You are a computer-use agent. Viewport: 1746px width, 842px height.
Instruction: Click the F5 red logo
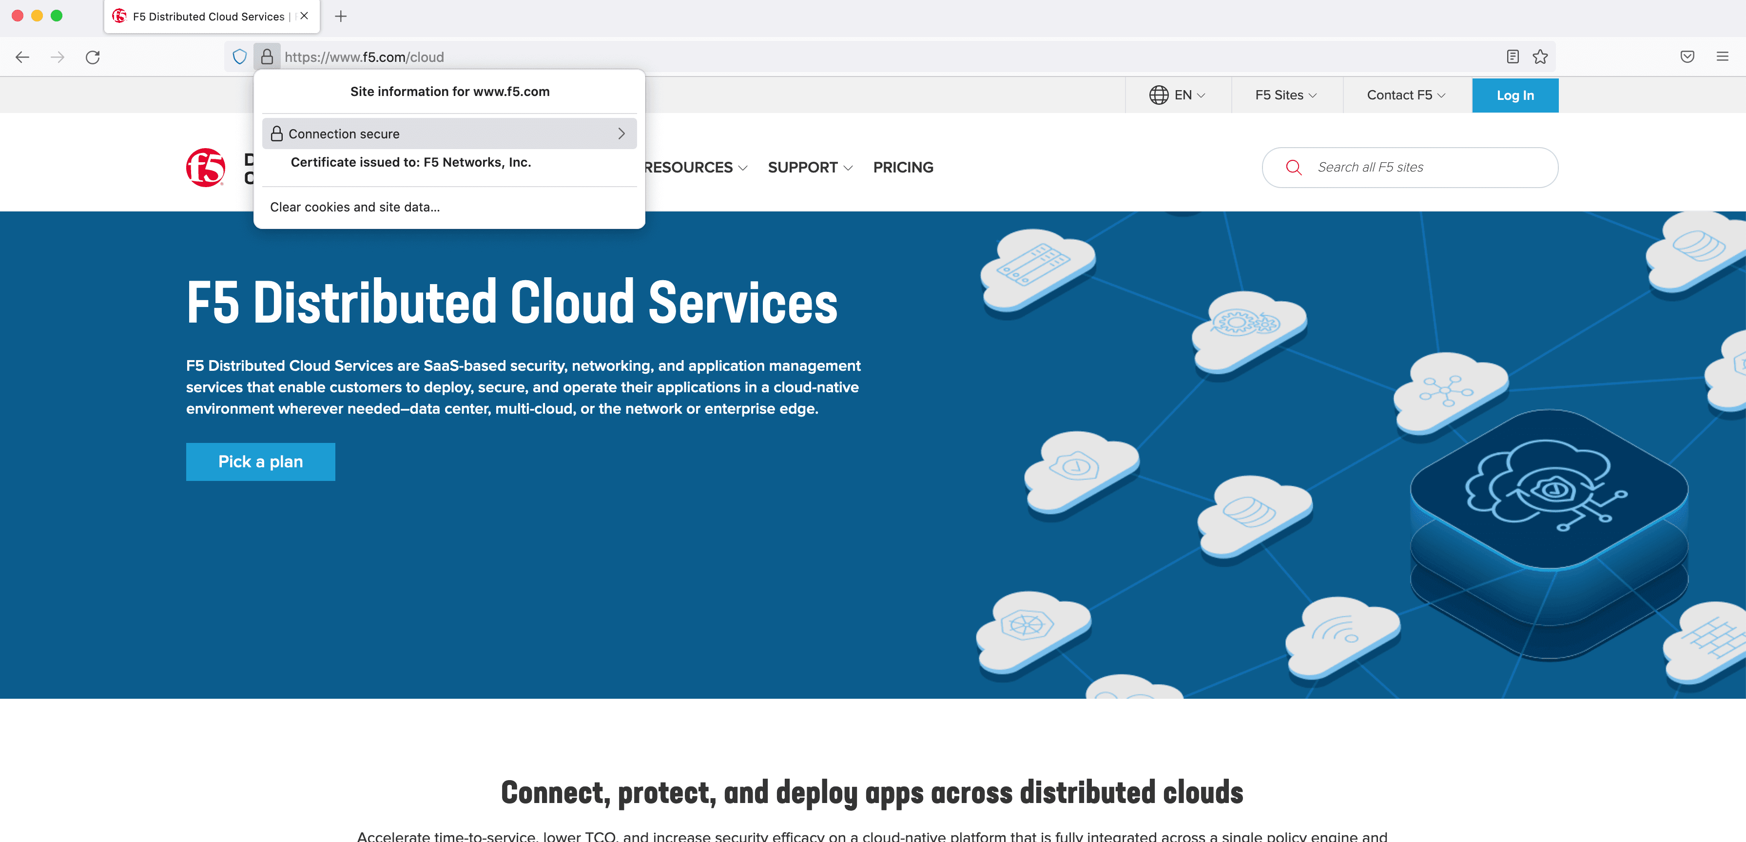tap(206, 167)
